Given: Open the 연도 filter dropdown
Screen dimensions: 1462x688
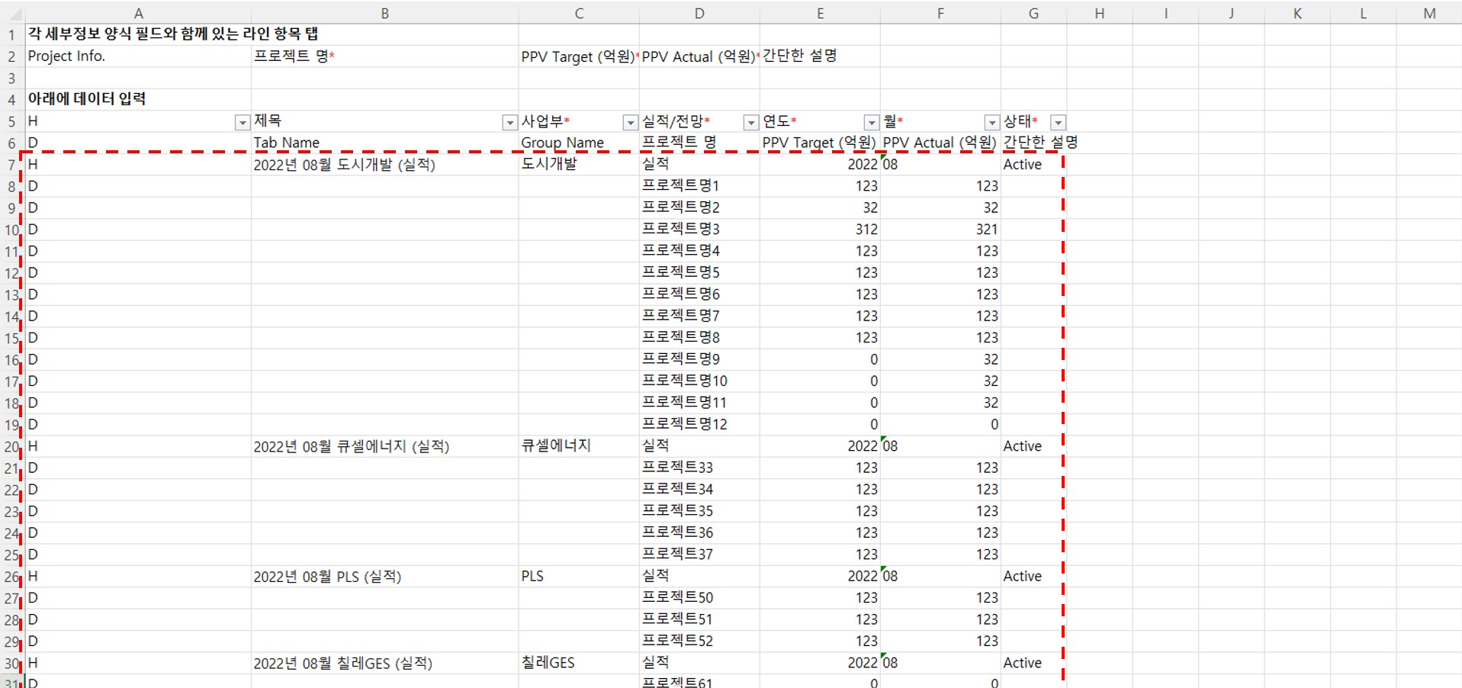Looking at the screenshot, I should coord(871,123).
